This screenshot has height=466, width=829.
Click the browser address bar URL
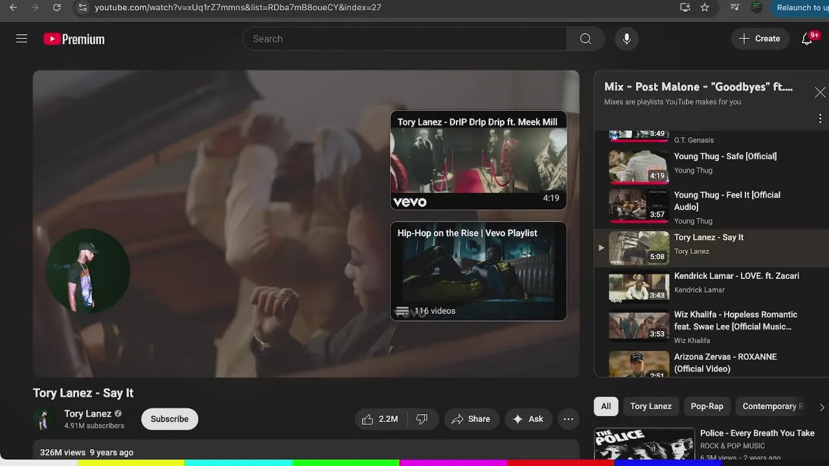(238, 8)
